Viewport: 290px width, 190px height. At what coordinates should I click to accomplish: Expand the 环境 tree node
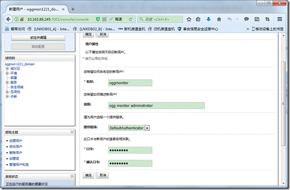pyautogui.click(x=7, y=73)
